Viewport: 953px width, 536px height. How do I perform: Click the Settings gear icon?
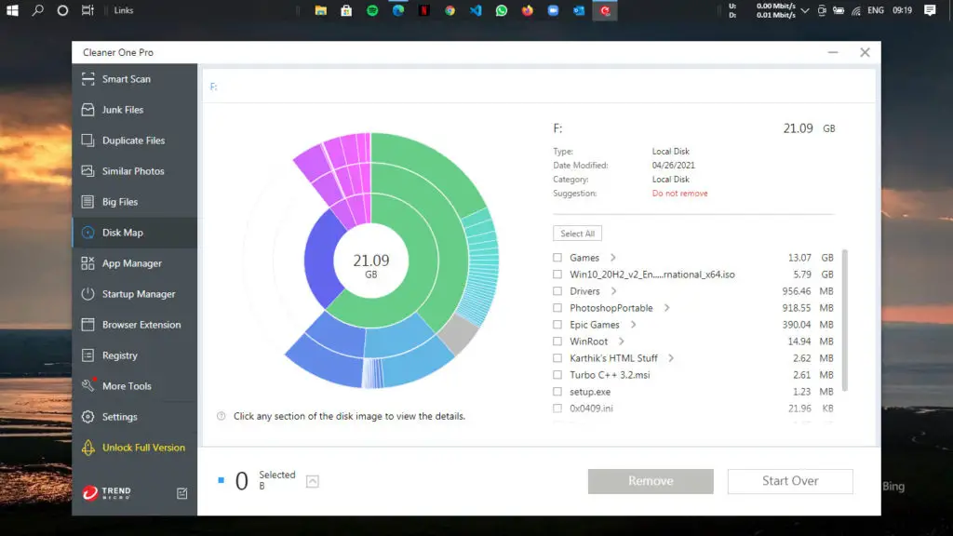[88, 416]
